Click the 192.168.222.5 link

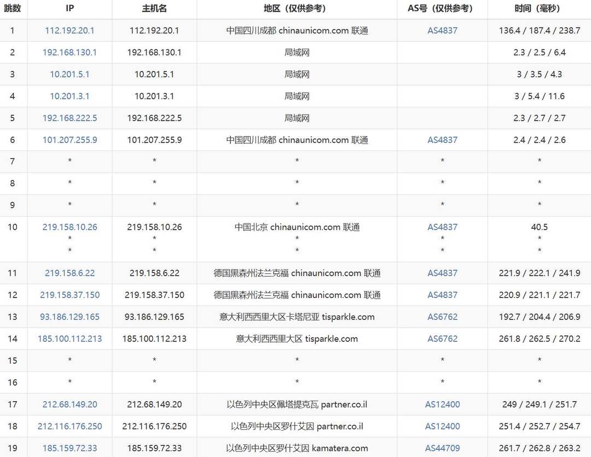pyautogui.click(x=69, y=118)
